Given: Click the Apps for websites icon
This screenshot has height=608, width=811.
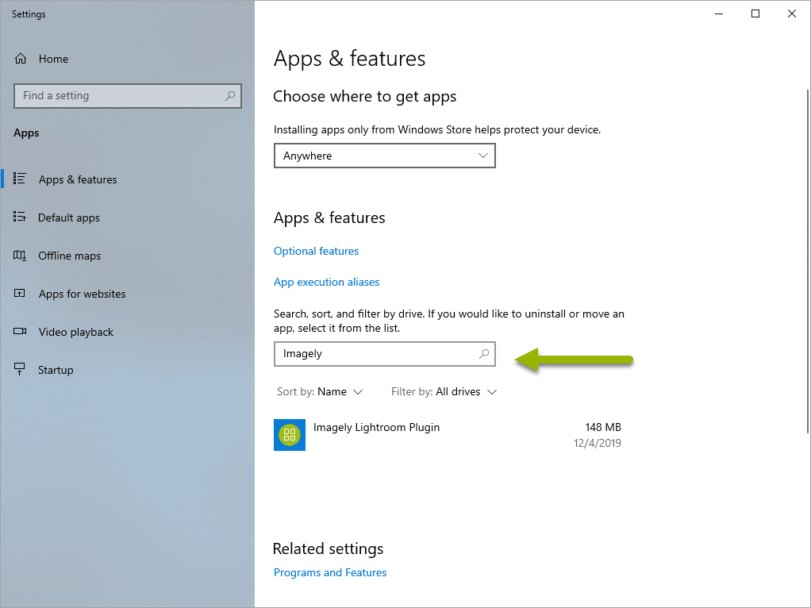Looking at the screenshot, I should click(20, 294).
